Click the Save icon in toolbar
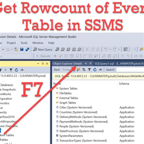This screenshot has width=144, height=144. [22, 49]
